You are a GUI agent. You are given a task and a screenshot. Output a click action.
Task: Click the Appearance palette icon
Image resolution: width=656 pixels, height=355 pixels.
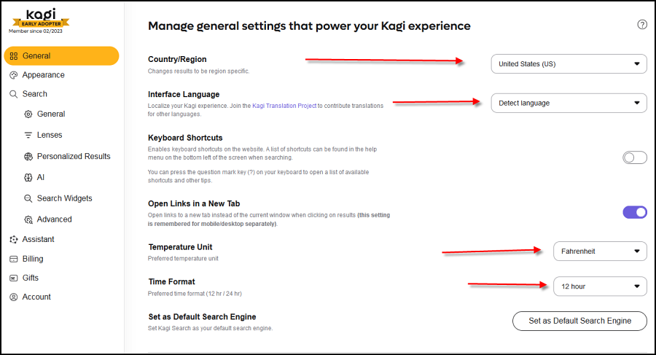point(14,75)
